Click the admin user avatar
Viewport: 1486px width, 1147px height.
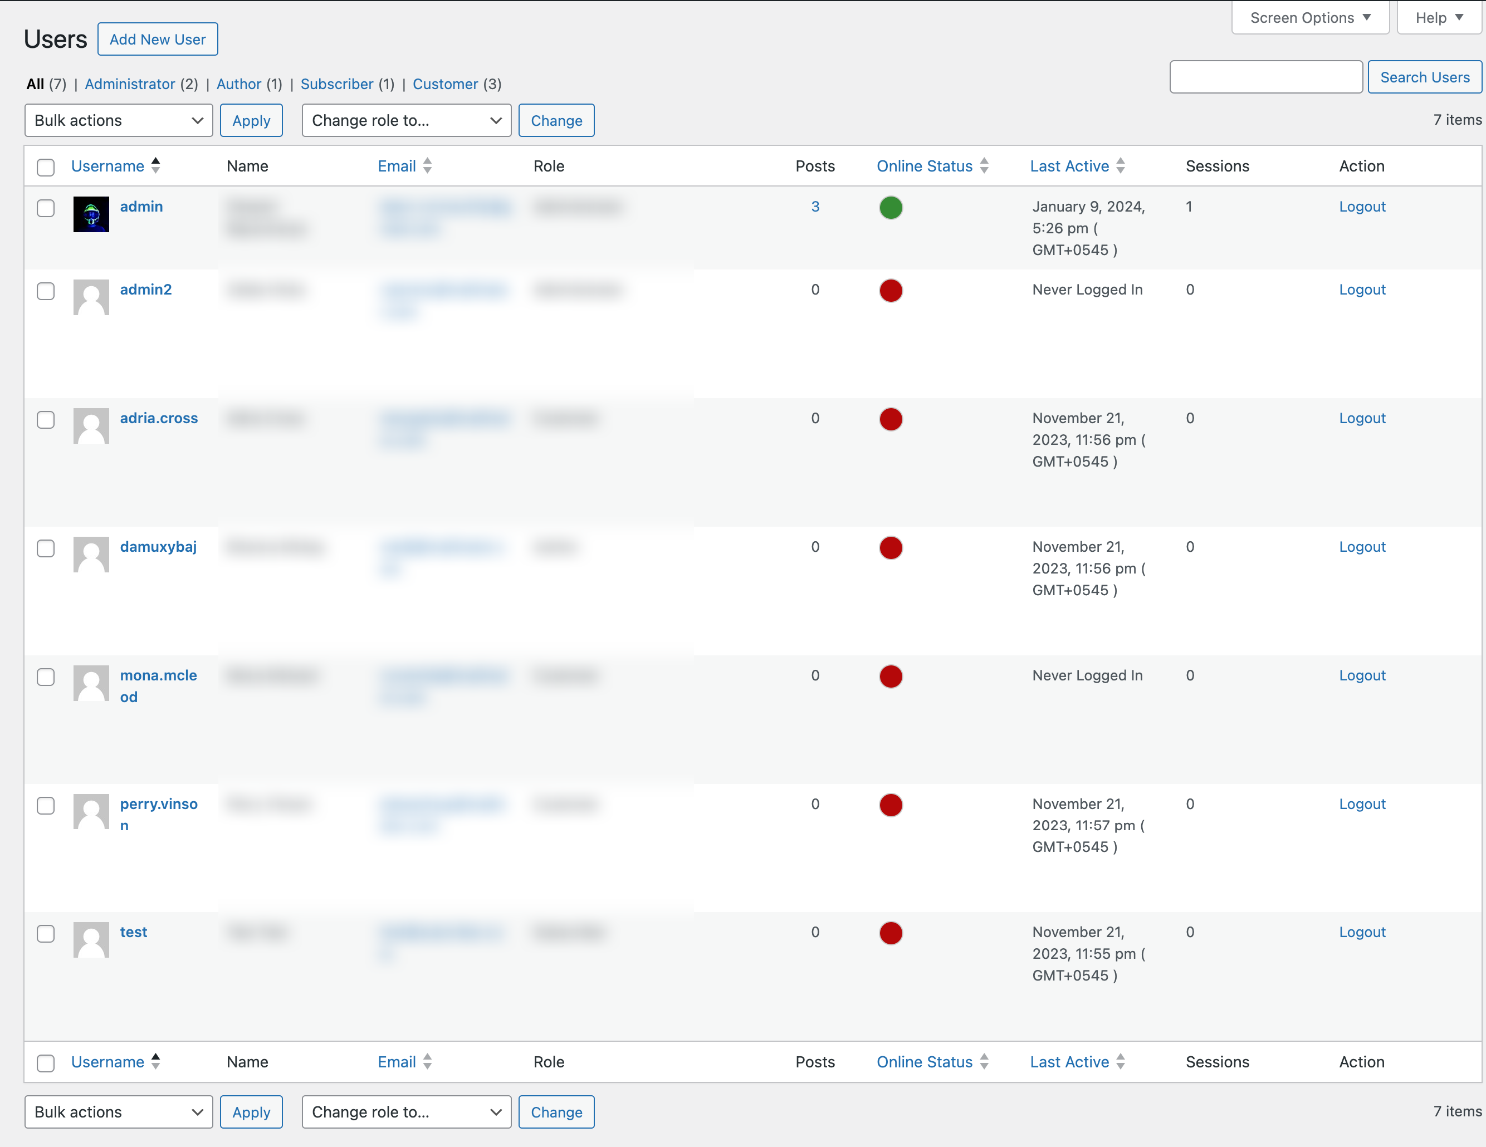pos(91,214)
